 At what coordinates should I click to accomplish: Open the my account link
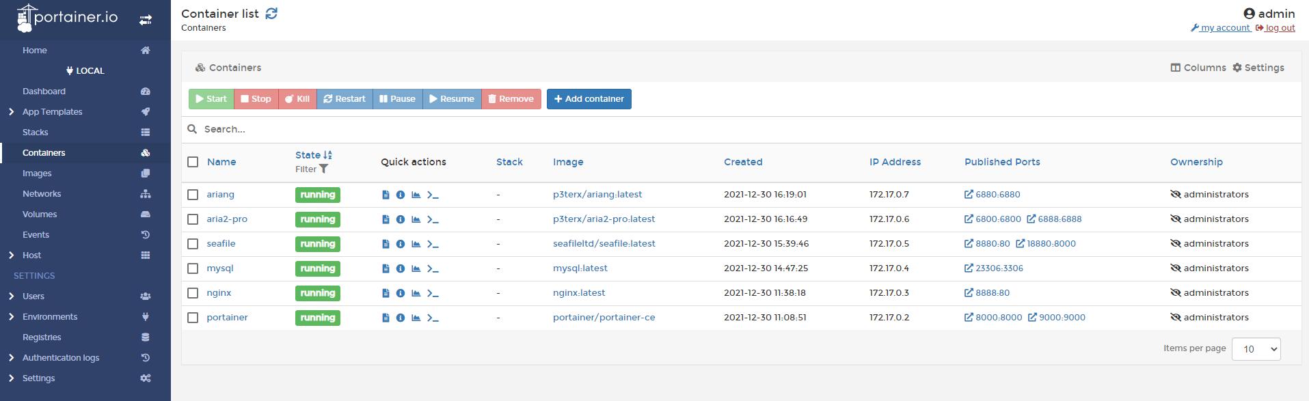coord(1220,28)
